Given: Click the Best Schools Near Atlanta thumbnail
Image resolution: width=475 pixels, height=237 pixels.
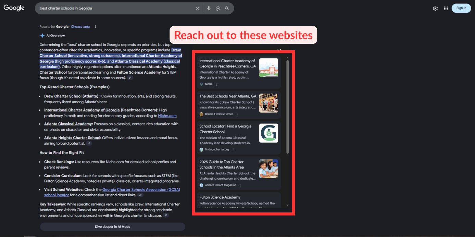Looking at the screenshot, I should coord(268,103).
